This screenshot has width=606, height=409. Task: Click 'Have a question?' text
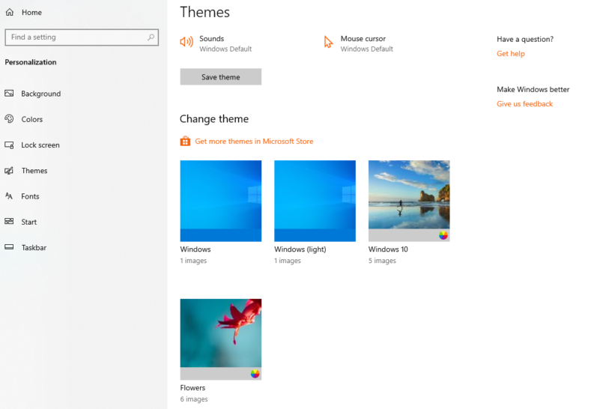(525, 39)
